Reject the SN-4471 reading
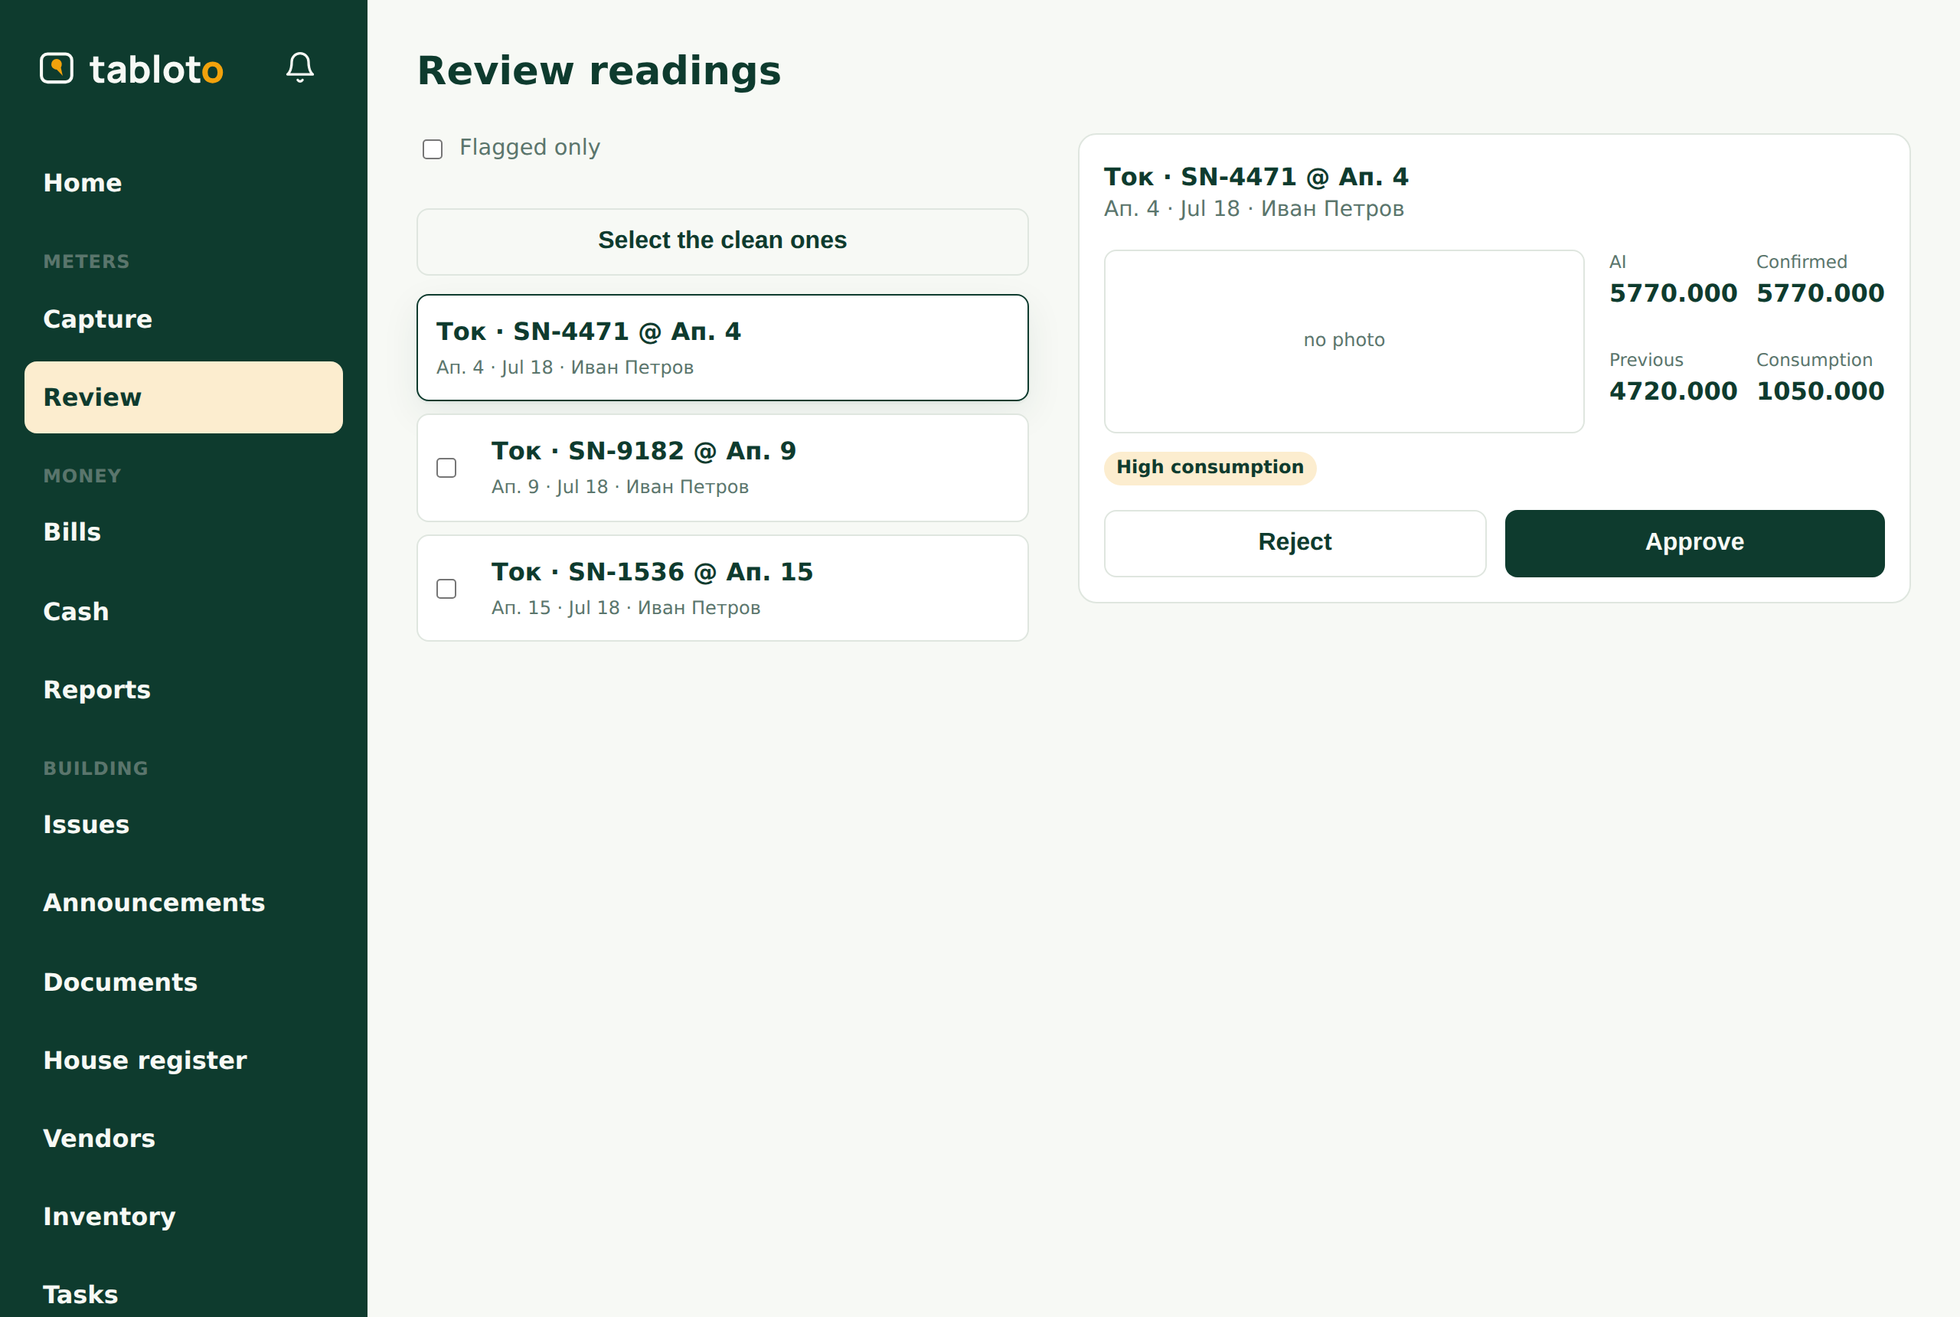Image resolution: width=1960 pixels, height=1317 pixels. (1295, 543)
